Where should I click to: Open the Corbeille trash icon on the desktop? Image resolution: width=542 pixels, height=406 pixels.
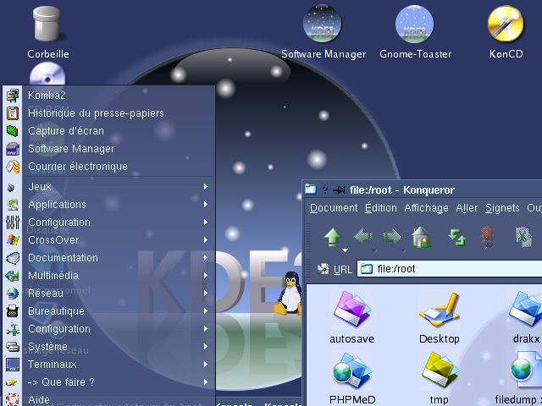point(47,25)
